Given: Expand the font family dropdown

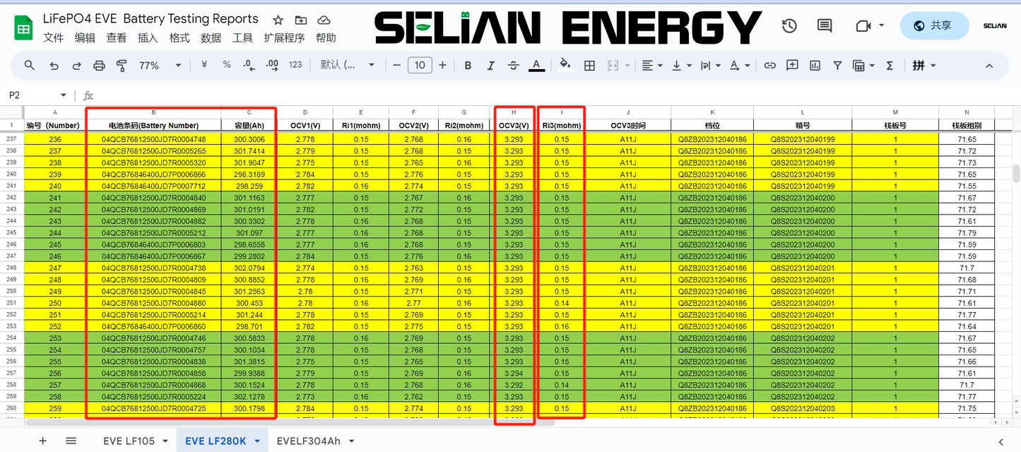Looking at the screenshot, I should (348, 66).
